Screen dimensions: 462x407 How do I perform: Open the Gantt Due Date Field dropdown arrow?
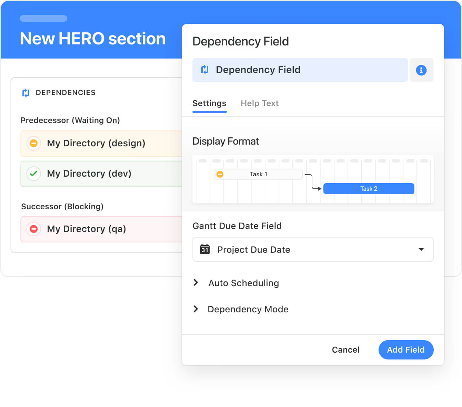click(421, 249)
